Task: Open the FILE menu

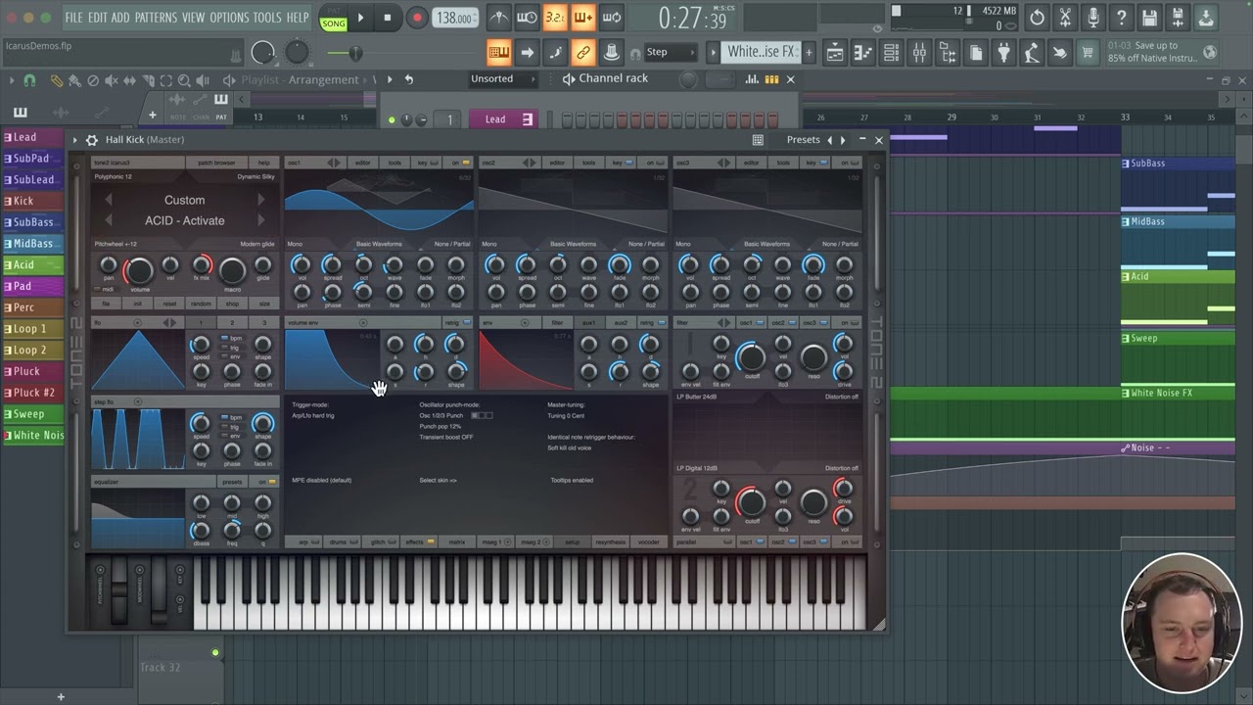Action: pyautogui.click(x=73, y=18)
